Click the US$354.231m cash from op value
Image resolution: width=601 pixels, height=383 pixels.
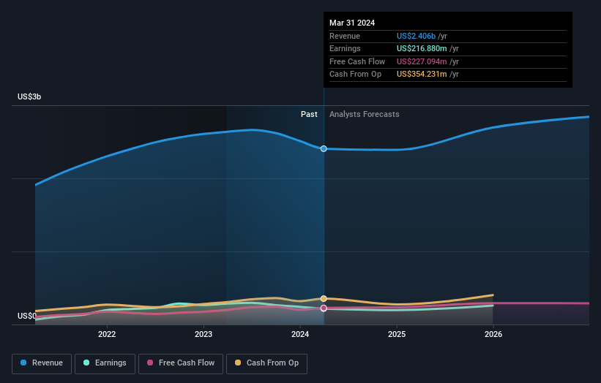coord(422,75)
